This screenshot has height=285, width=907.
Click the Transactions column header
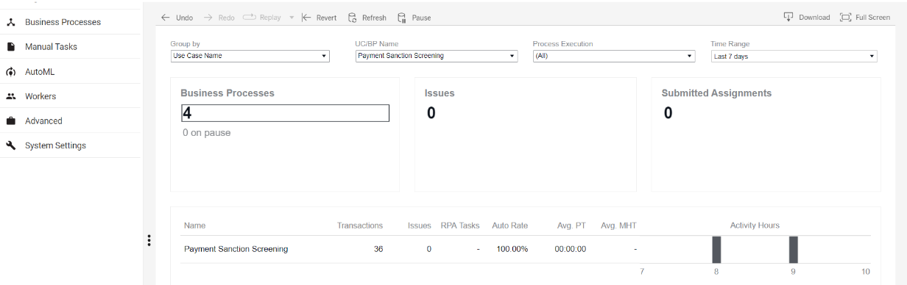click(360, 226)
